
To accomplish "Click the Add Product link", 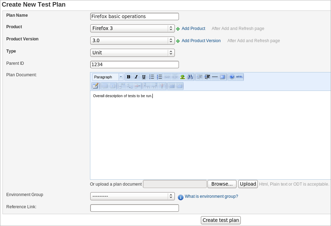I will (x=193, y=29).
